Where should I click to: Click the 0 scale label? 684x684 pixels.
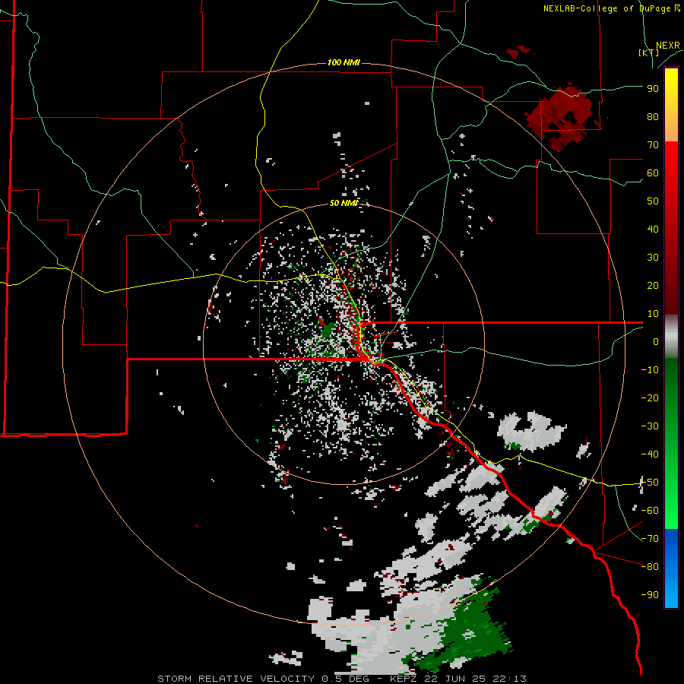656,342
